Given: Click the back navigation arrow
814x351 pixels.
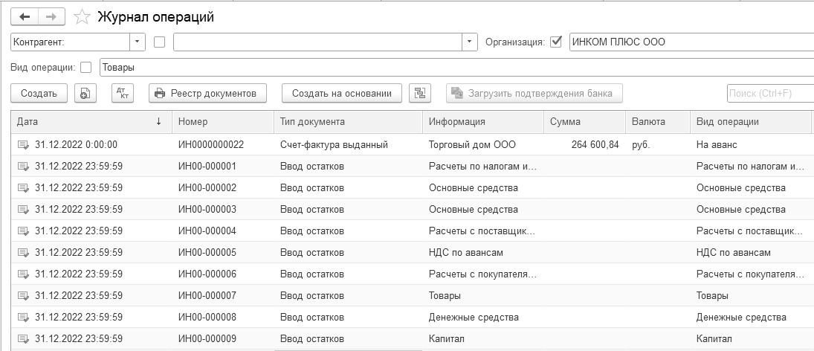Looking at the screenshot, I should (25, 16).
